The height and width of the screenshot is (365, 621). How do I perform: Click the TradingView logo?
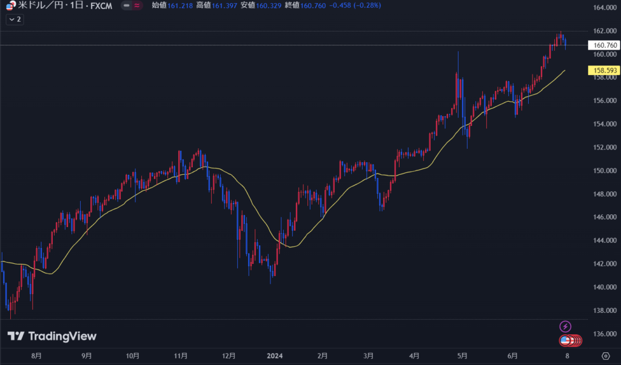tap(52, 337)
